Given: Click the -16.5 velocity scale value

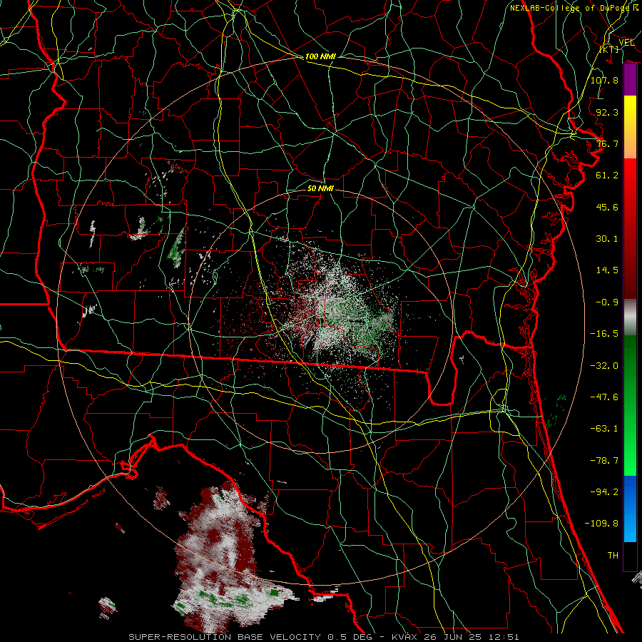Looking at the screenshot, I should coord(604,334).
